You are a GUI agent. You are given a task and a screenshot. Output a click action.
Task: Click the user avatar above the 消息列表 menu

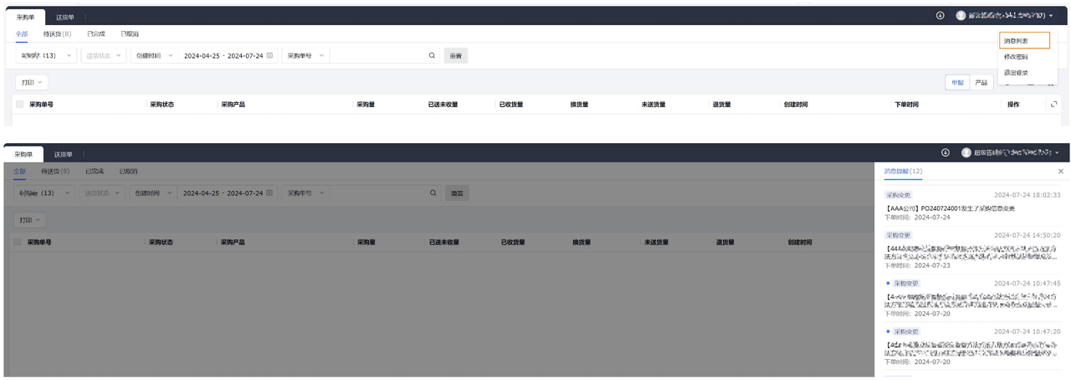(x=961, y=16)
